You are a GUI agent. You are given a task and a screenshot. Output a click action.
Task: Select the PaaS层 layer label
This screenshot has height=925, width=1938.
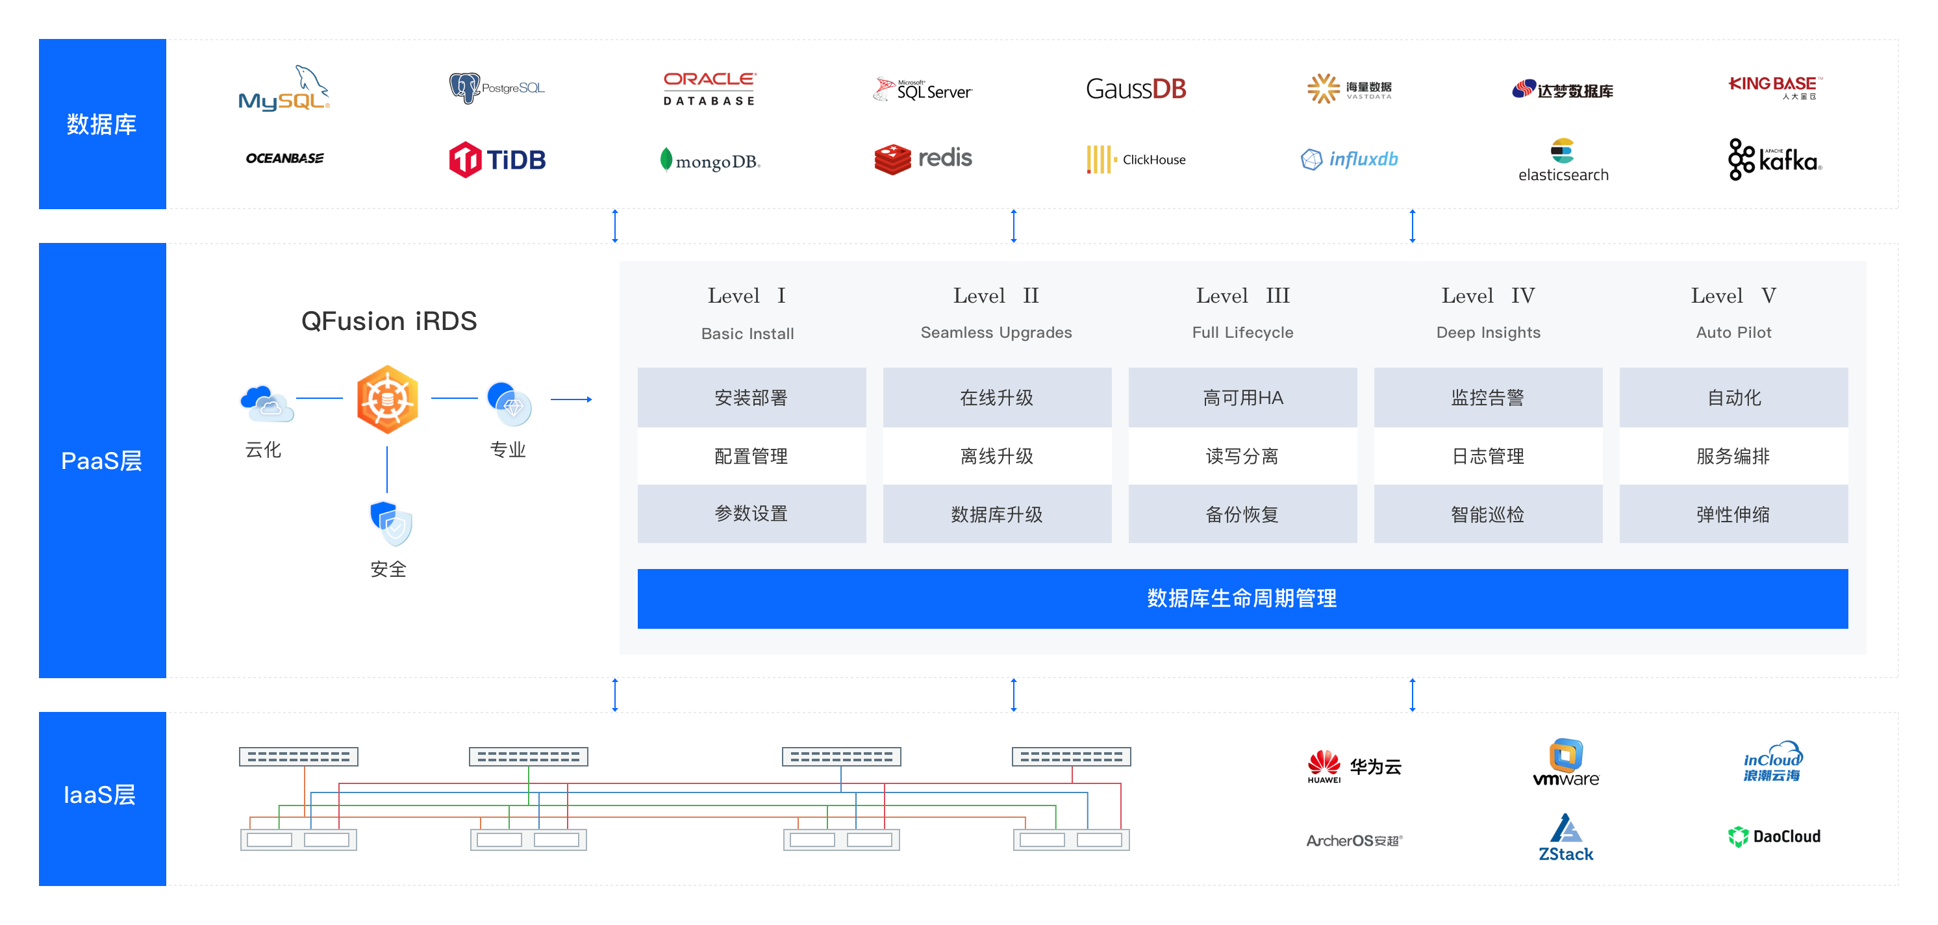pyautogui.click(x=103, y=461)
